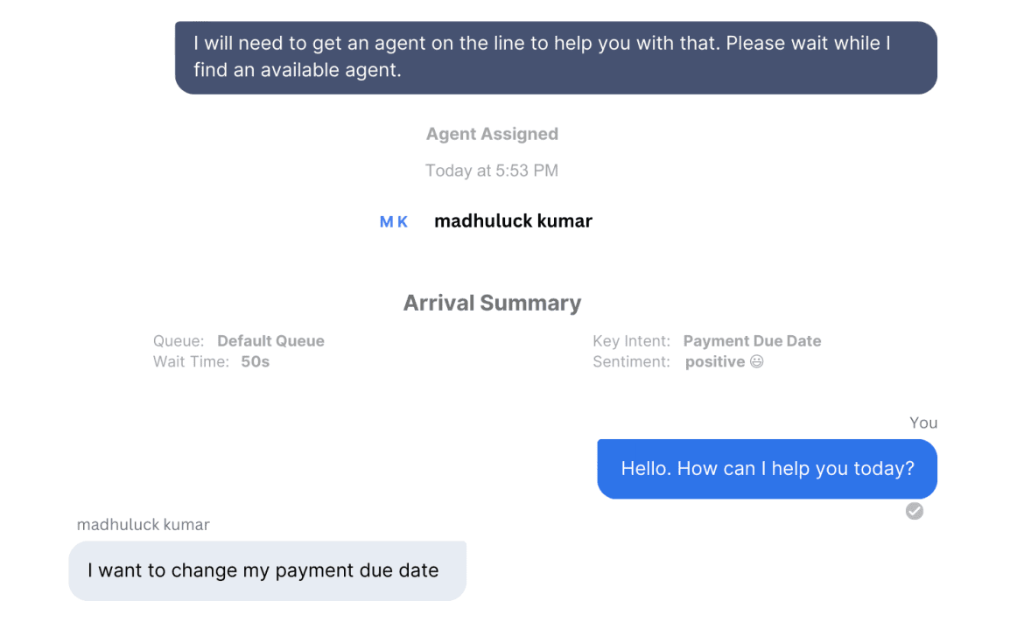1024x636 pixels.
Task: Select the bot message about finding an agent
Action: (x=556, y=58)
